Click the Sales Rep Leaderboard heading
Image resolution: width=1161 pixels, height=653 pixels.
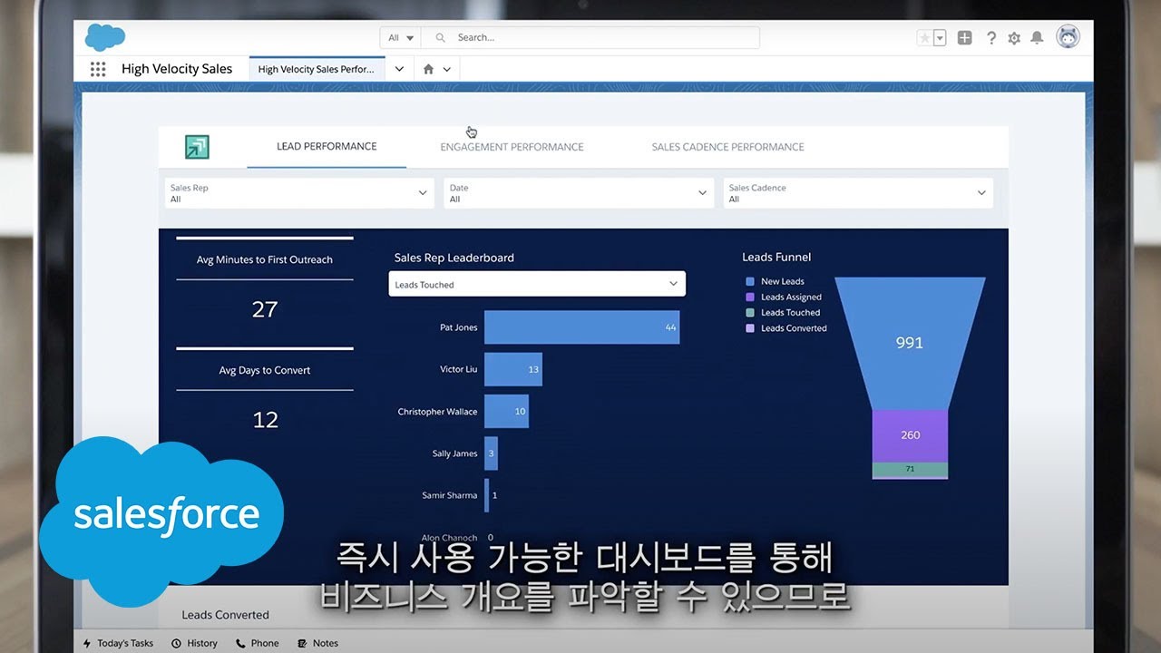pyautogui.click(x=454, y=258)
